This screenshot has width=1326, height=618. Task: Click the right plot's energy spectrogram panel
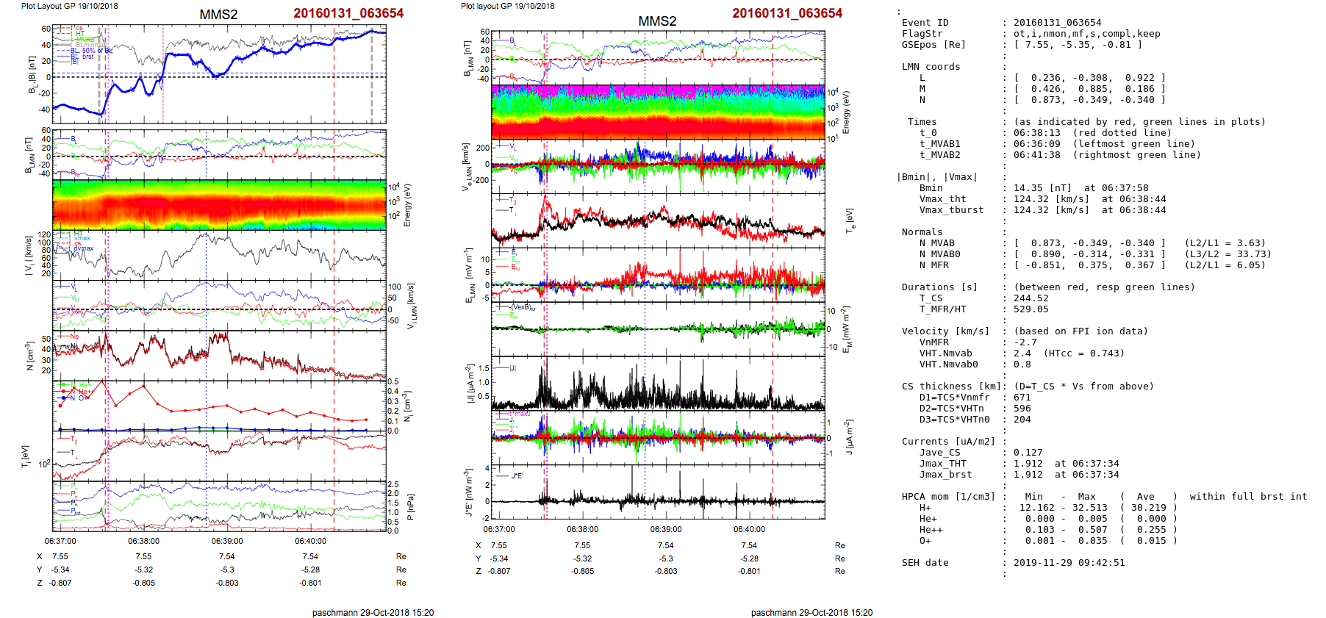(658, 112)
